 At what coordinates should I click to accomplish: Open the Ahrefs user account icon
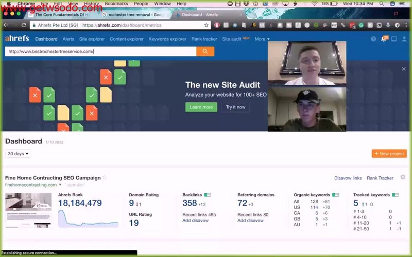404,39
